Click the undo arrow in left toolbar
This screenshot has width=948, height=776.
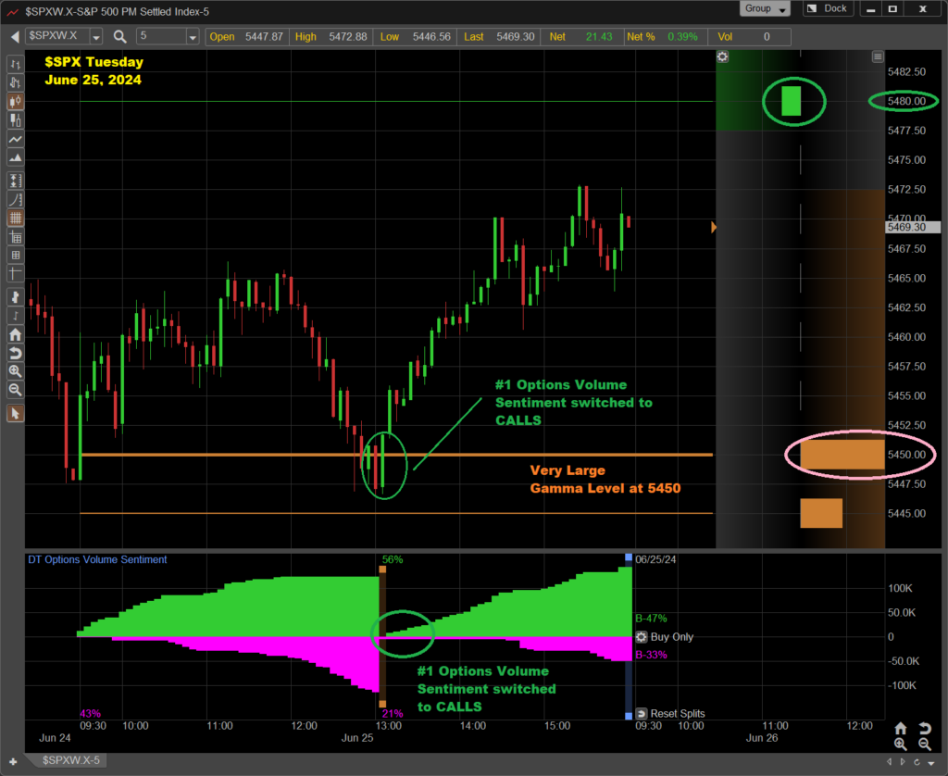click(x=15, y=353)
